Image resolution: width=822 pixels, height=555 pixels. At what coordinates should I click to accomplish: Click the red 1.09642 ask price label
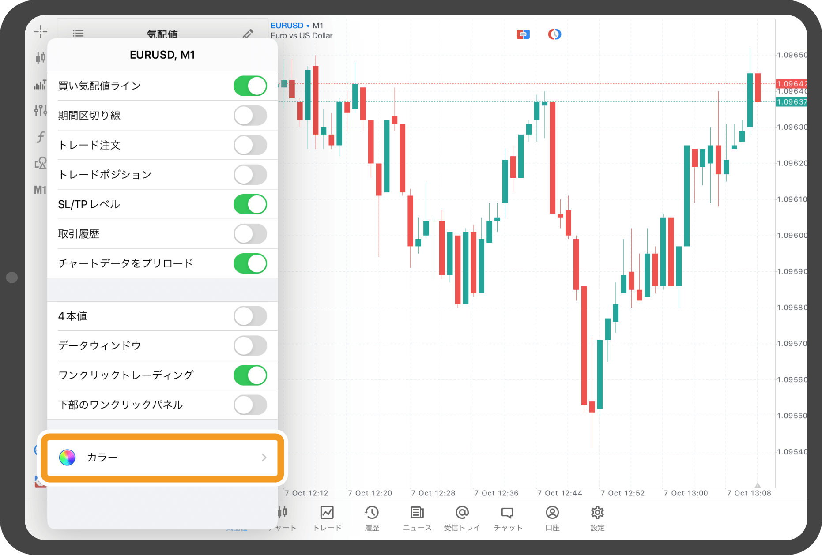point(791,84)
